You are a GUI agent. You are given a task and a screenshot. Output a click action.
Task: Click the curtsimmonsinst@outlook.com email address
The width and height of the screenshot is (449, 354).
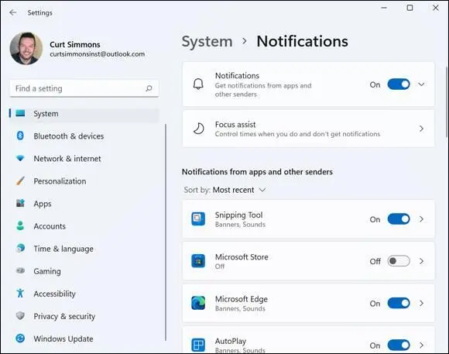(x=98, y=54)
